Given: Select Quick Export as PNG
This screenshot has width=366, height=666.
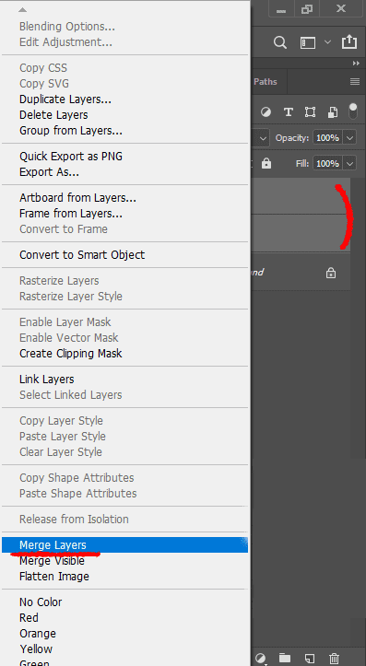Looking at the screenshot, I should [71, 157].
